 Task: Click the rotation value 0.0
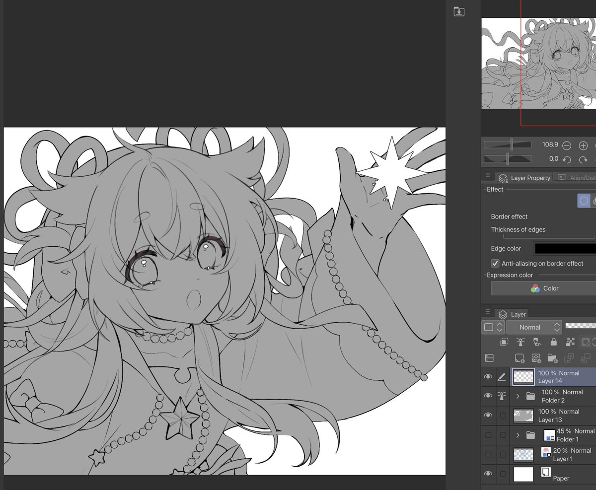click(x=553, y=158)
